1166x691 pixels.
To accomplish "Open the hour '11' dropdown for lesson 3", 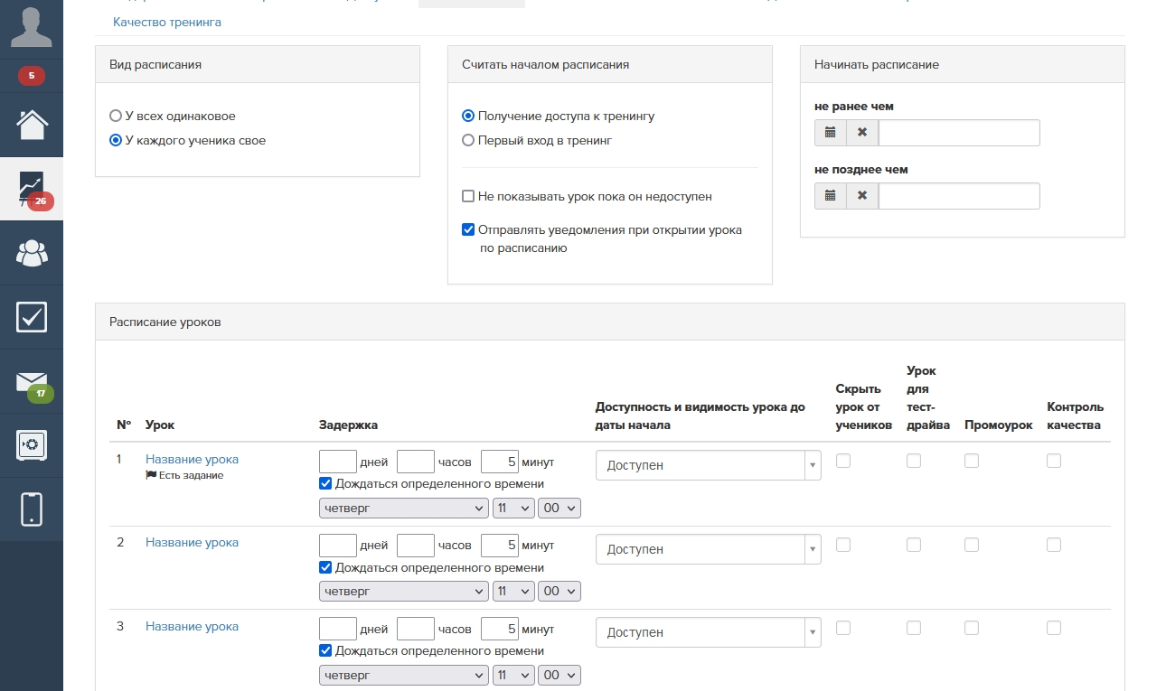I will click(x=513, y=675).
